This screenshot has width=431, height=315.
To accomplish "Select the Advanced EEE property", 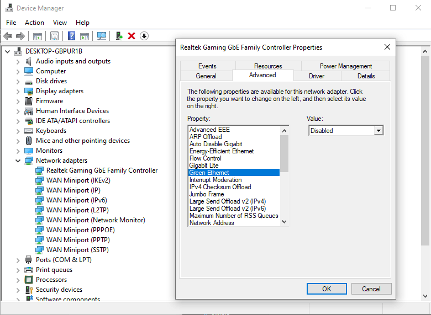I will coord(234,130).
